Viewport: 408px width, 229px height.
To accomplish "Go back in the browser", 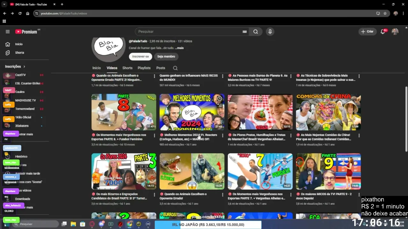I will point(4,13).
